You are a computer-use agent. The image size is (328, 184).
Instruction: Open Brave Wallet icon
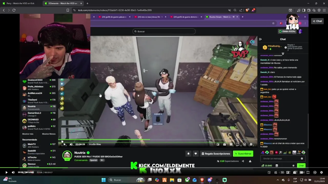(x=309, y=10)
